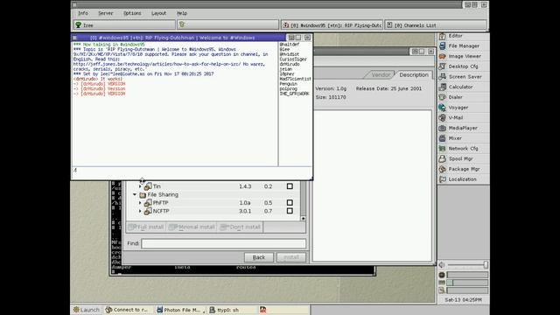Open the Help menu
560x315 pixels.
click(x=182, y=13)
